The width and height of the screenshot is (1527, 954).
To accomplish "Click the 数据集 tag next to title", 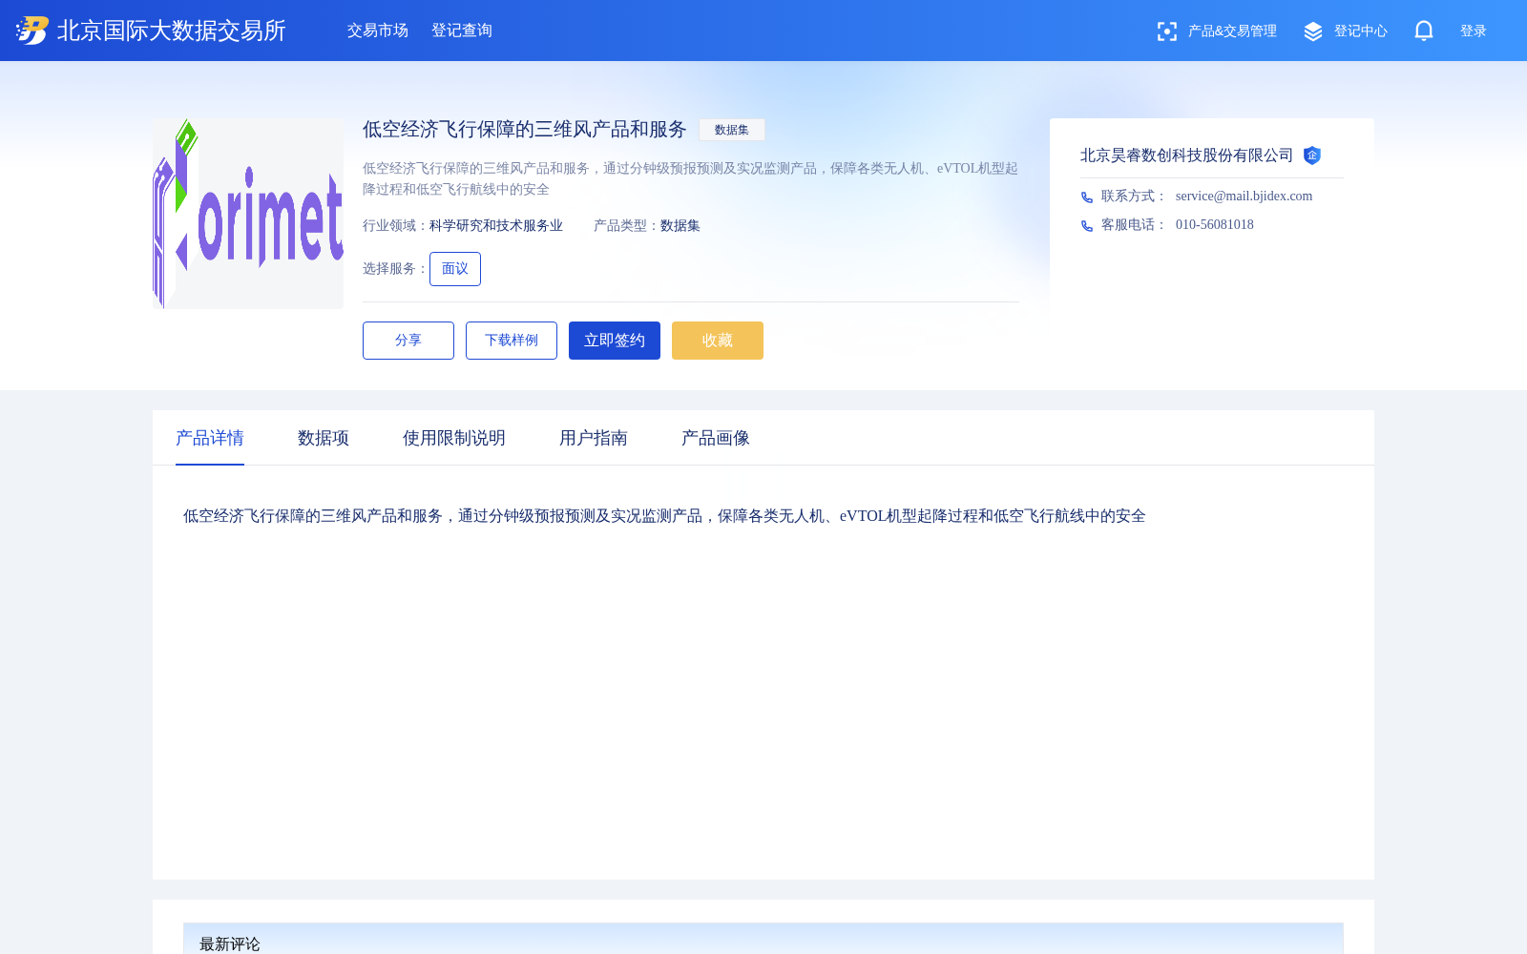I will 732,130.
